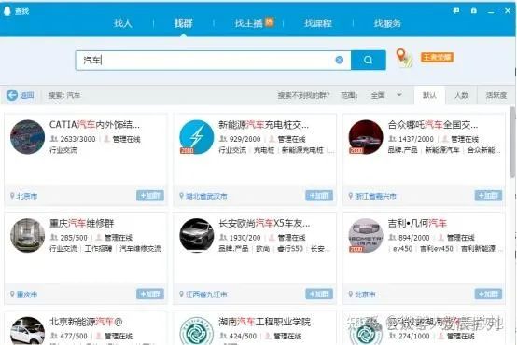
Task: Switch to 找人 tab
Action: coord(122,23)
